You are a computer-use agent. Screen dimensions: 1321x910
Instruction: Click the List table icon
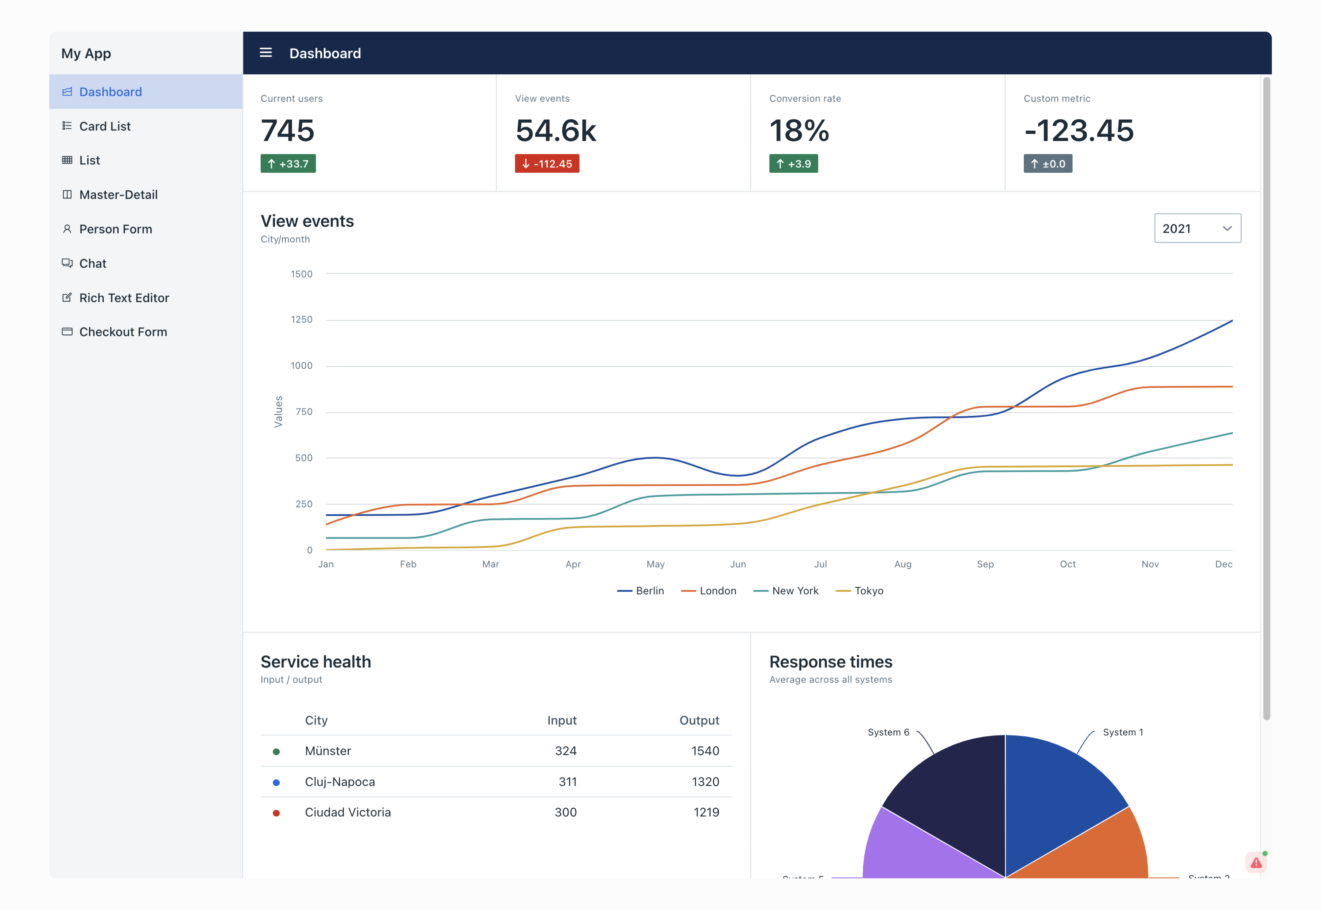[x=67, y=160]
